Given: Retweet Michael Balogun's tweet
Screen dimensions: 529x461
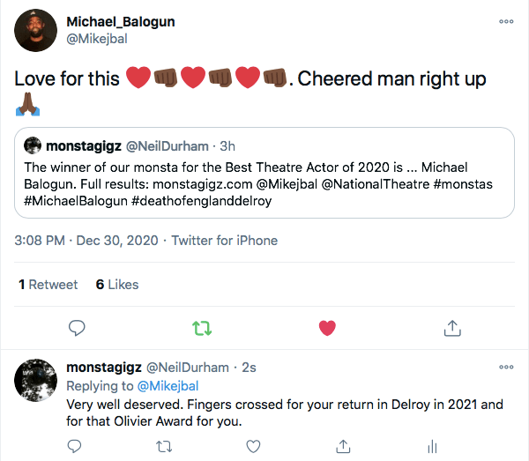Looking at the screenshot, I should 202,328.
